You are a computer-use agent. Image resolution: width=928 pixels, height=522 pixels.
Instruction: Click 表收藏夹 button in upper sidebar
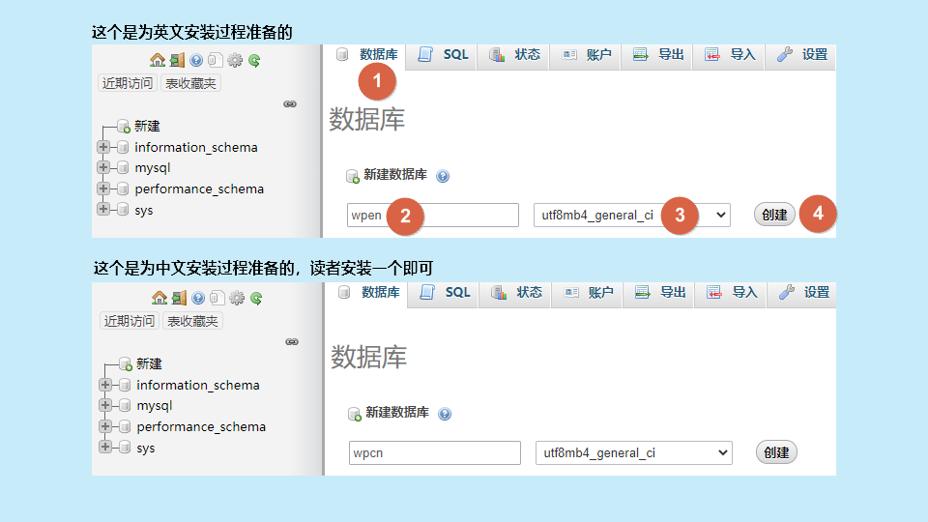[190, 83]
